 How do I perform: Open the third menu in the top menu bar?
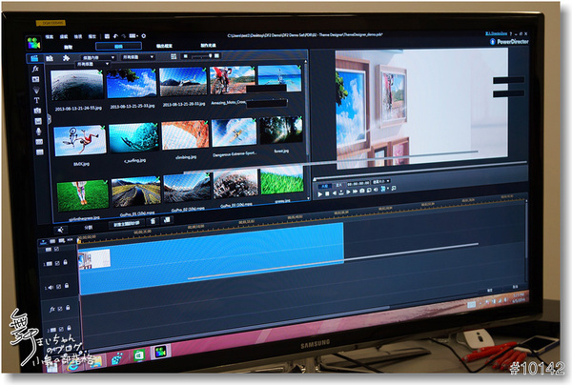point(78,36)
